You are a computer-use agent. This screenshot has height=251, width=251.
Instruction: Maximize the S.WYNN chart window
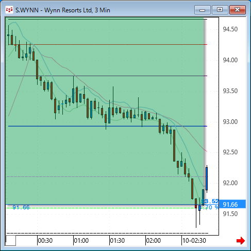[220, 10]
